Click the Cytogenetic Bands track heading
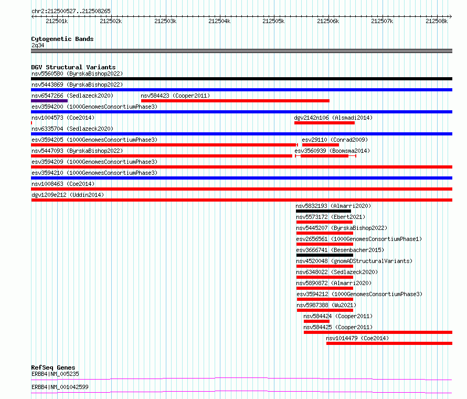Viewport: 467px width, 399px height. tap(62, 39)
